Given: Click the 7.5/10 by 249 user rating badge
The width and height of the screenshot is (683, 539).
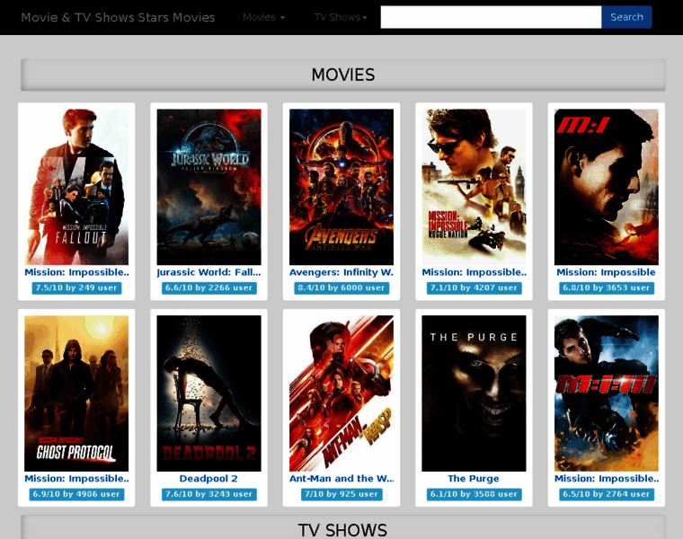Looking at the screenshot, I should point(76,287).
